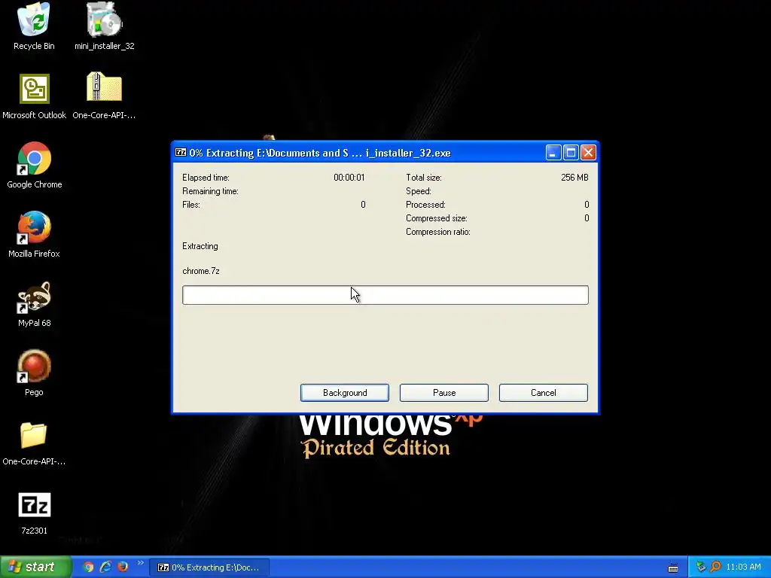Click the Remaining time label

click(x=210, y=191)
